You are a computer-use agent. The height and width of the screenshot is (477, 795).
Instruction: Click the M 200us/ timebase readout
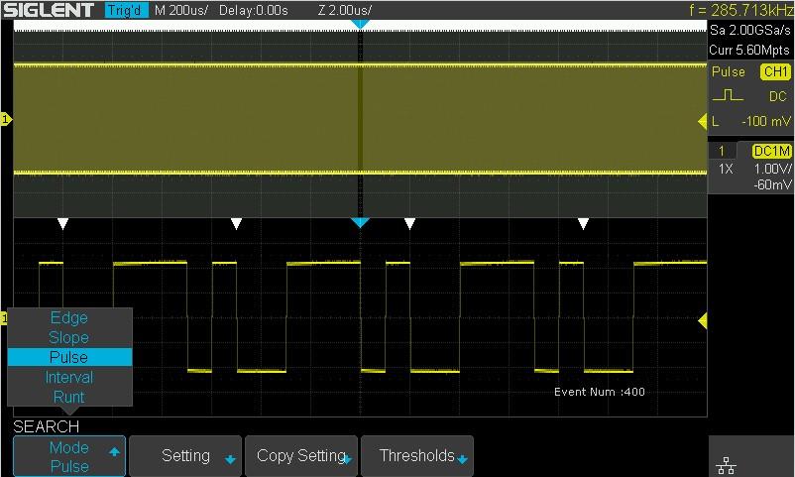coord(184,10)
